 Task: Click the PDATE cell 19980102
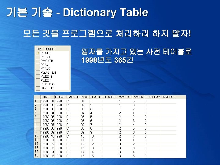[47, 105]
